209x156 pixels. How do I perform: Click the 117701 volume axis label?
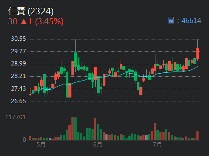click(x=16, y=117)
